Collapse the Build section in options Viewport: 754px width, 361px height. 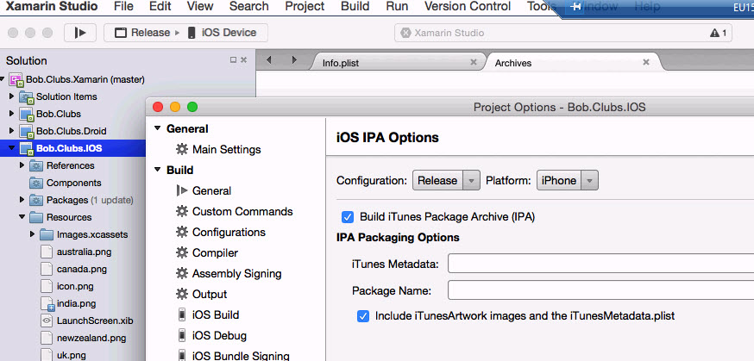click(x=157, y=170)
